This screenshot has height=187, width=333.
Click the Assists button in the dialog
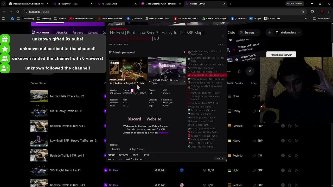click(x=111, y=159)
